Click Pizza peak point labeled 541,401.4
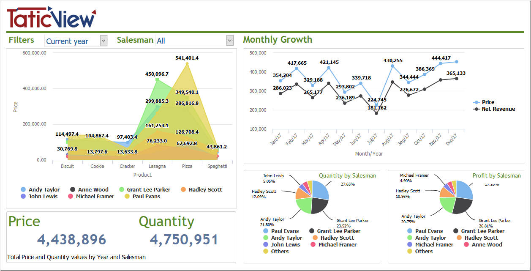The width and height of the screenshot is (531, 271). click(187, 64)
